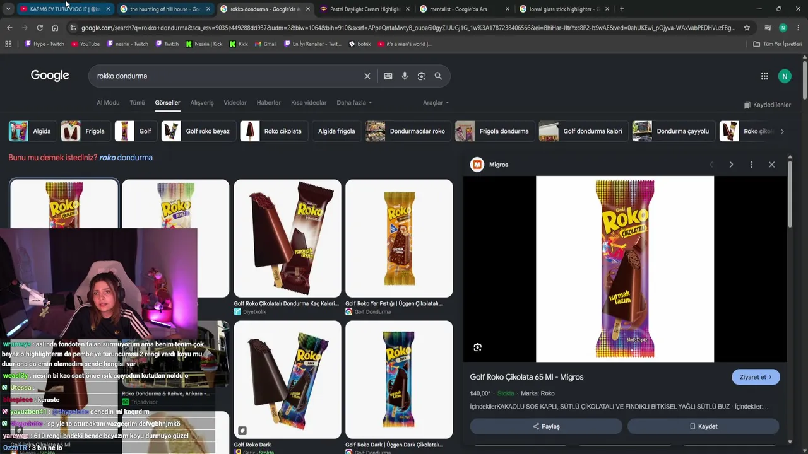The image size is (808, 454).
Task: Start voice search with the microphone icon
Action: (405, 76)
